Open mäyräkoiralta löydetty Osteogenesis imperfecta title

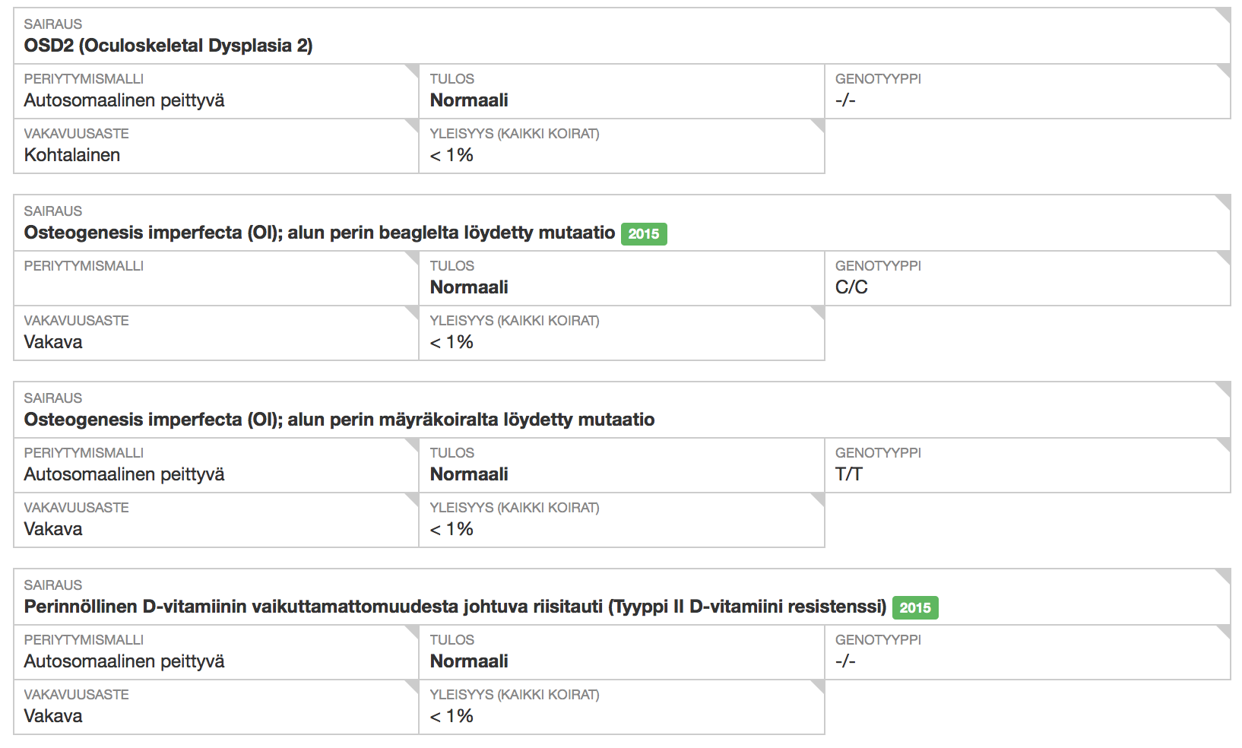(x=339, y=420)
